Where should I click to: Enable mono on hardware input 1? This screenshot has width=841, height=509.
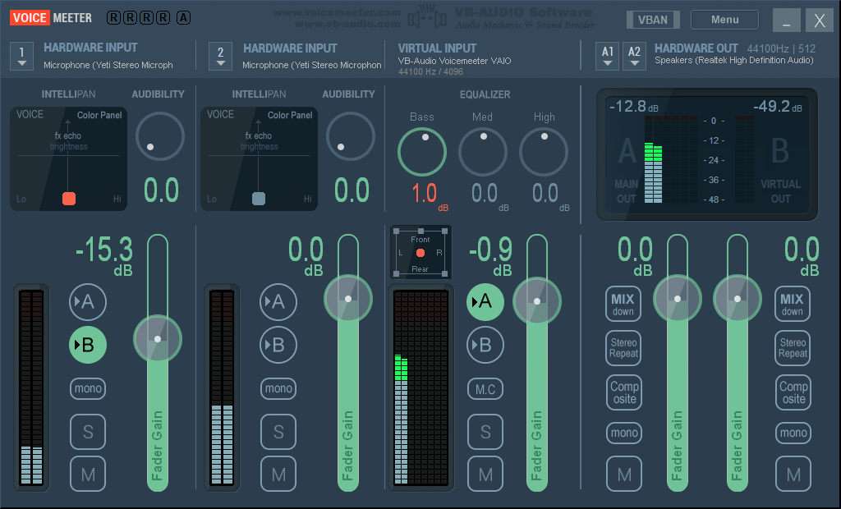88,388
